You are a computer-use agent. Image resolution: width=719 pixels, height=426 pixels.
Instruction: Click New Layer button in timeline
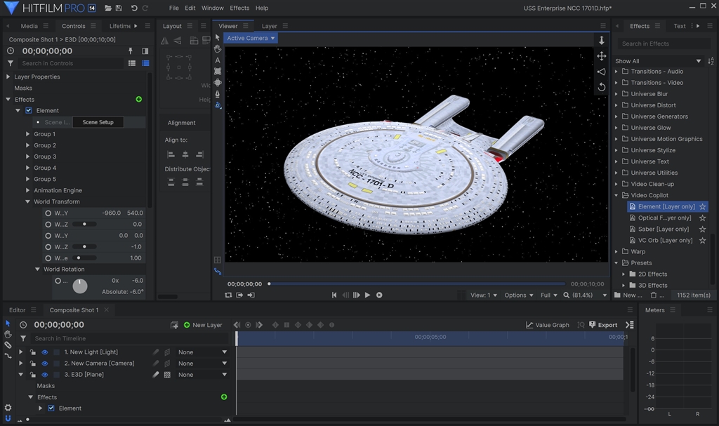click(203, 325)
